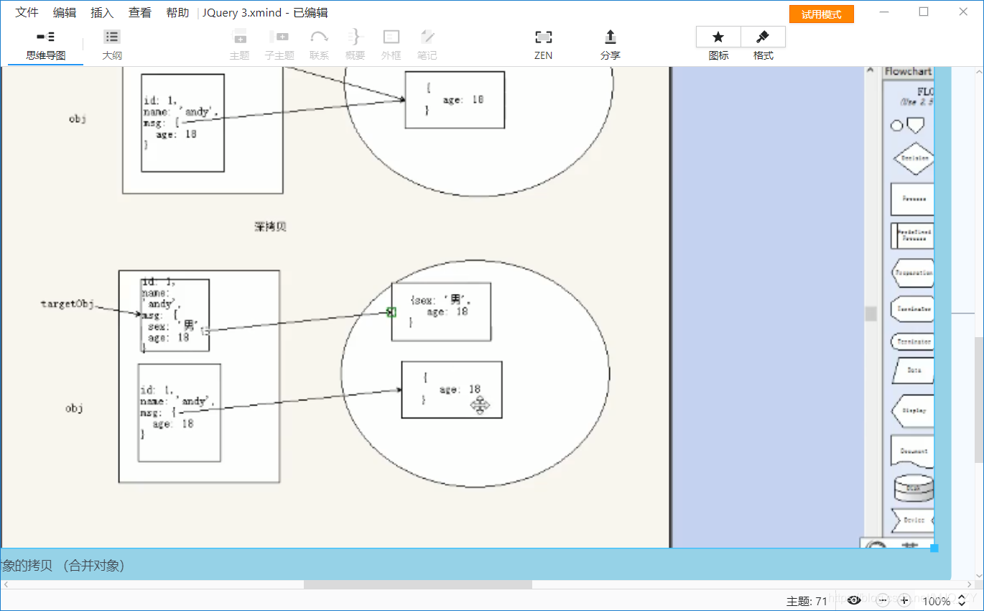
Task: Click the 笔记 notes toolbar icon
Action: (427, 45)
